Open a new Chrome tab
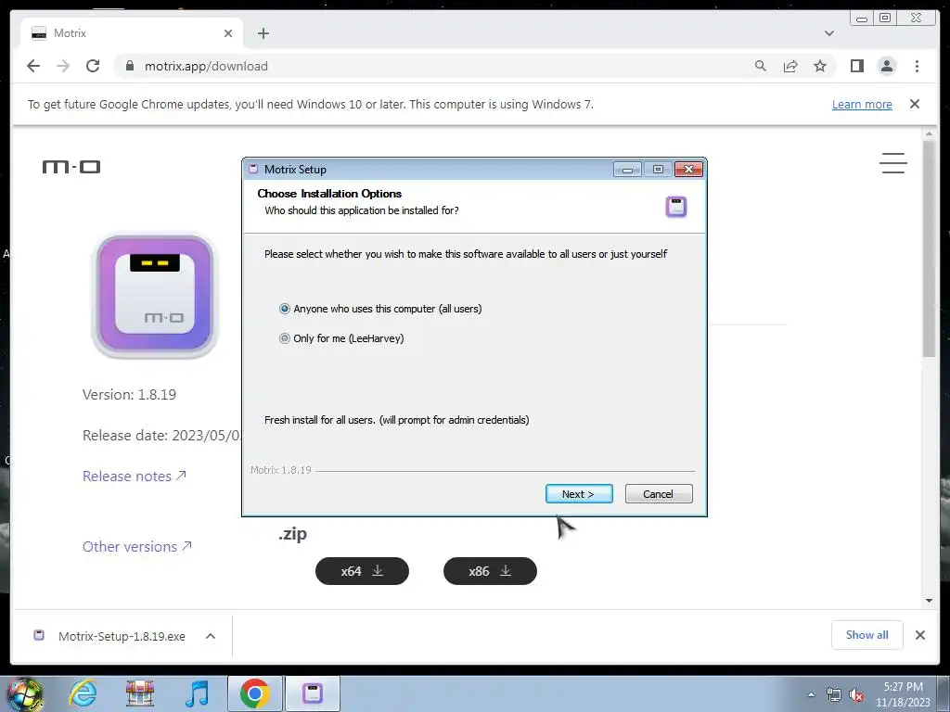The image size is (950, 712). pyautogui.click(x=263, y=33)
